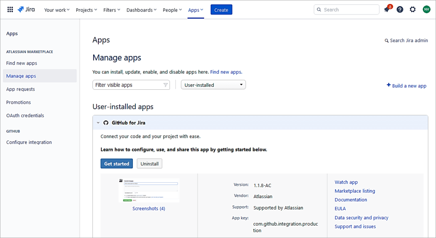This screenshot has width=436, height=238.
Task: Open the Projects menu
Action: (86, 10)
